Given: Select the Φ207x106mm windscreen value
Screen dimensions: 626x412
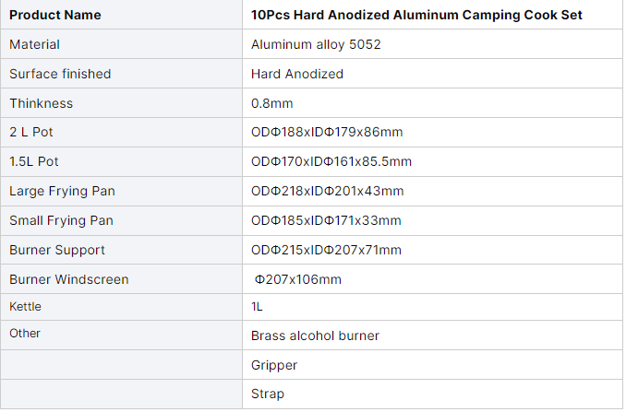Looking at the screenshot, I should pyautogui.click(x=298, y=279).
